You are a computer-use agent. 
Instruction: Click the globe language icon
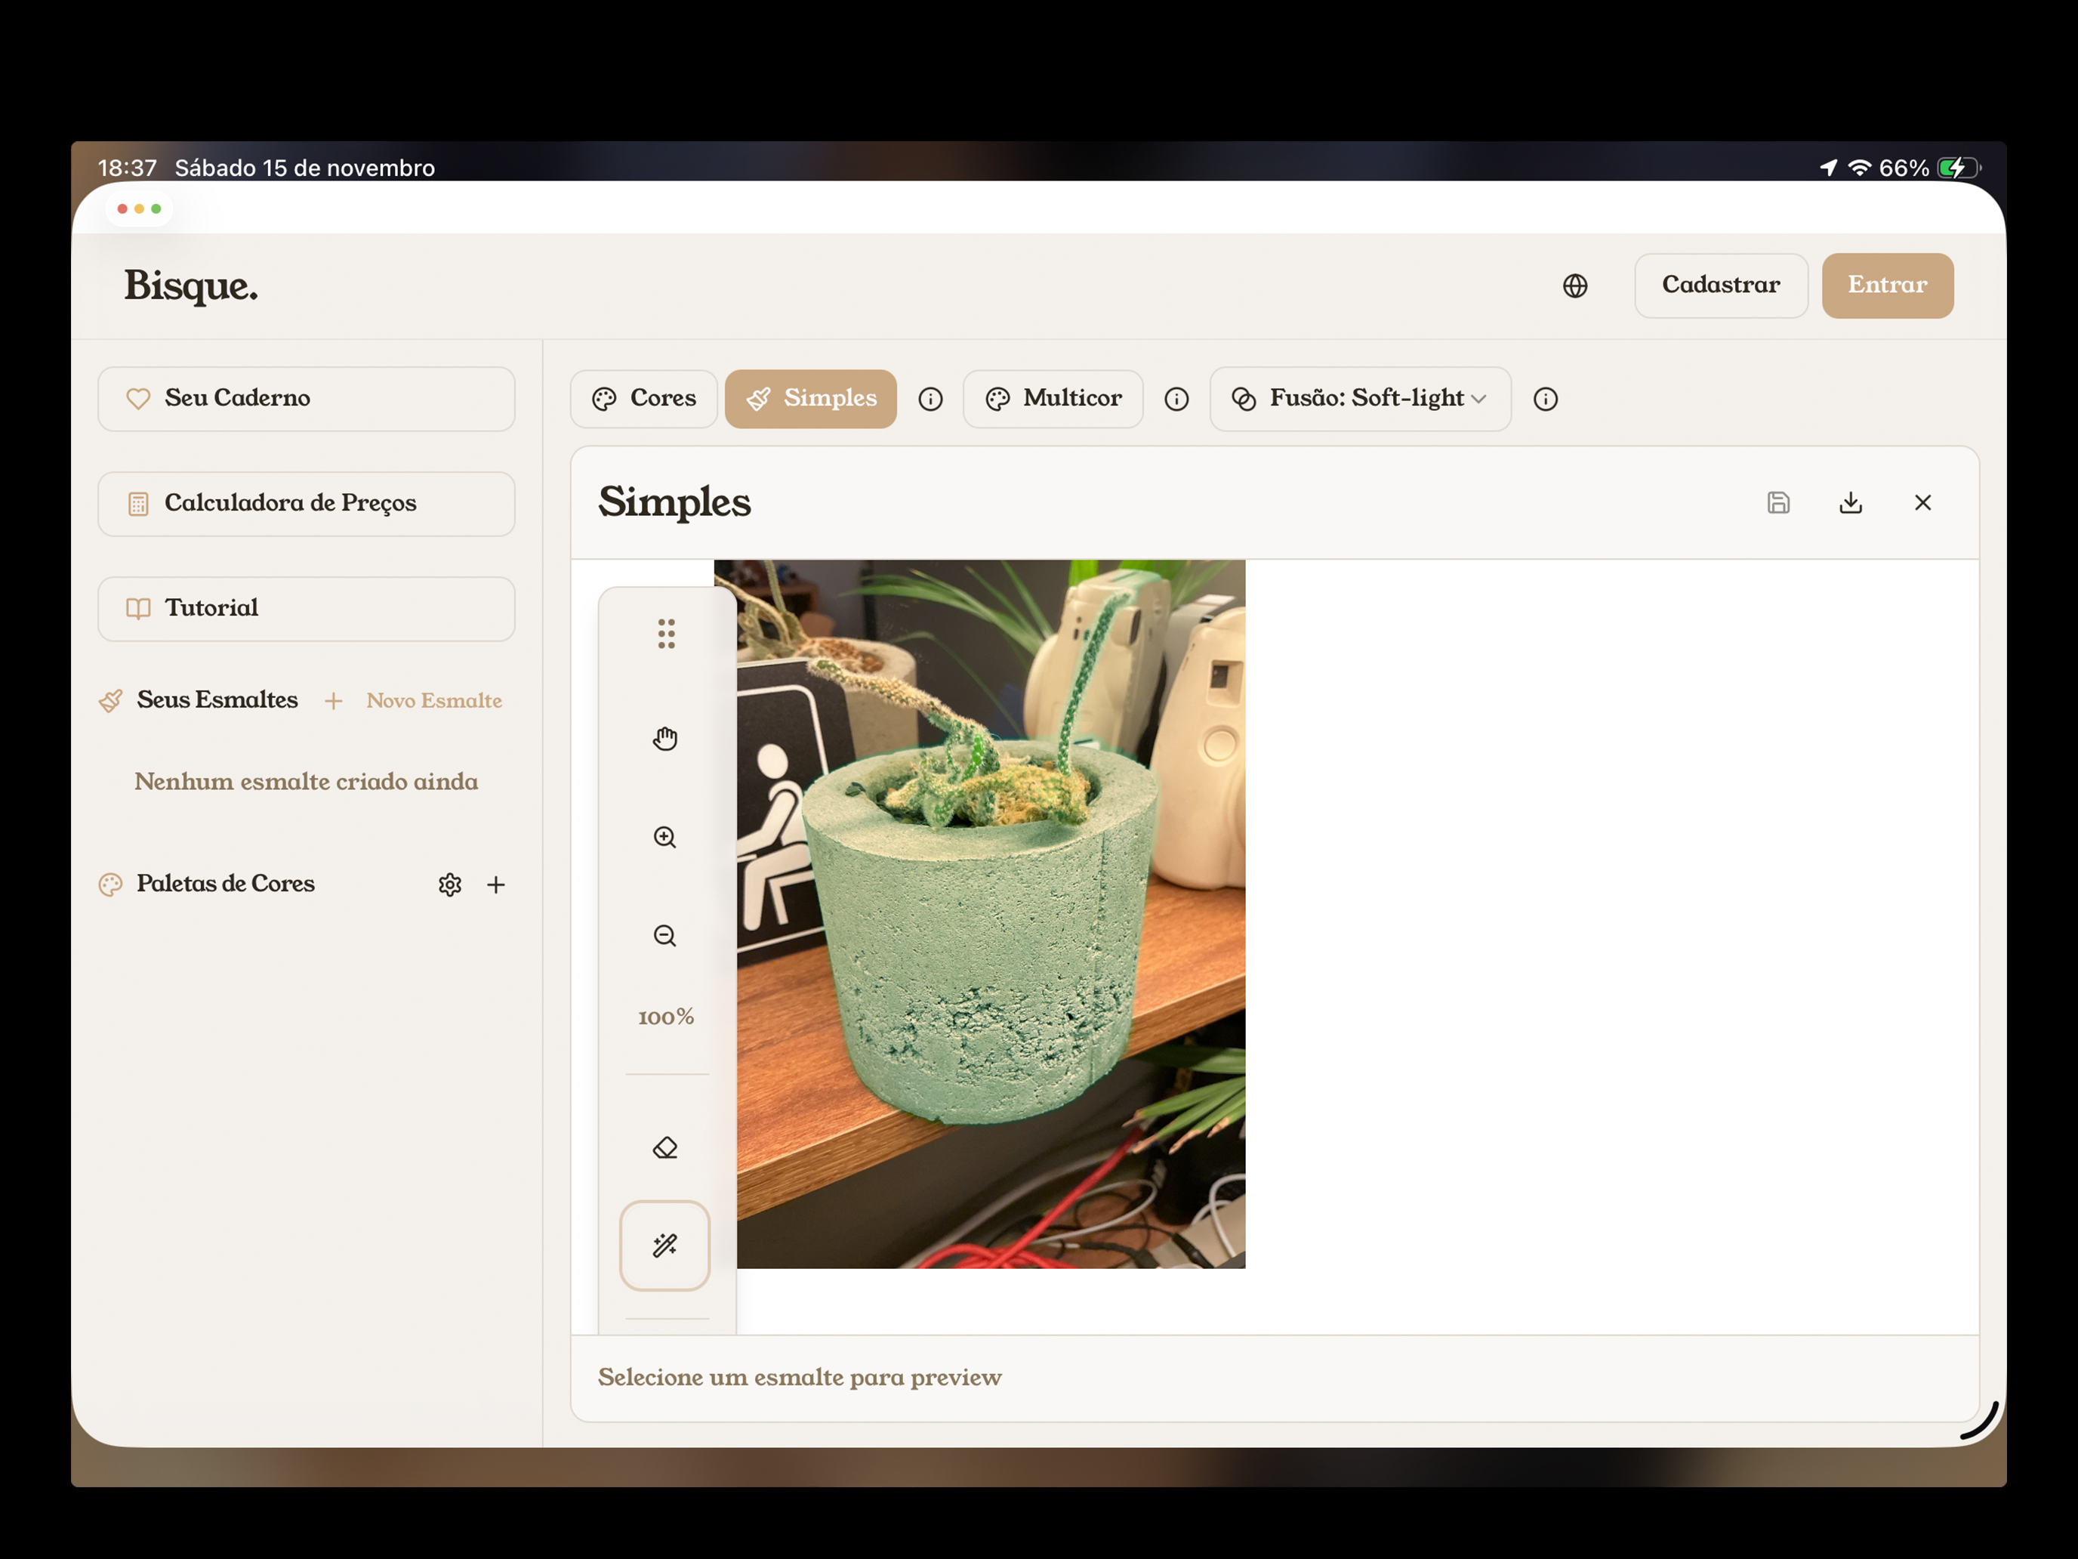(1575, 286)
